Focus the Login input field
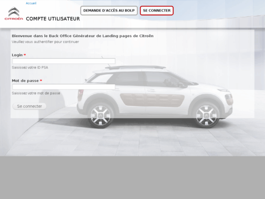The height and width of the screenshot is (199, 265). [x=64, y=61]
